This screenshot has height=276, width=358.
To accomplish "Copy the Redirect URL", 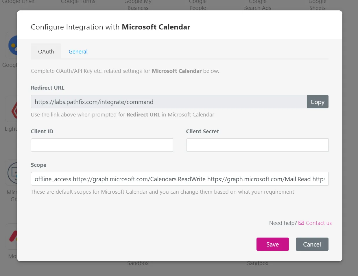I will (x=318, y=102).
